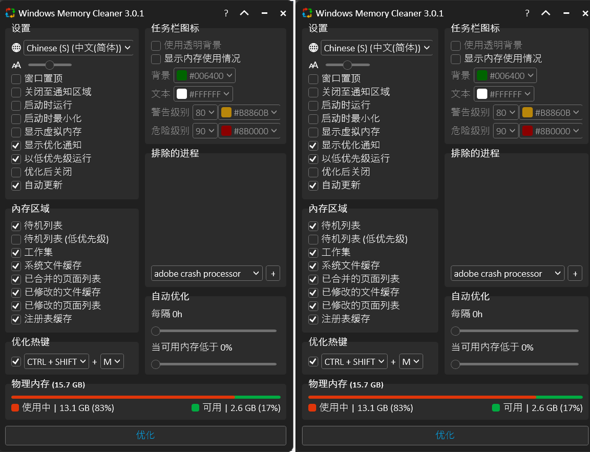
Task: Collapse the app with the chevron icon
Action: pyautogui.click(x=245, y=13)
